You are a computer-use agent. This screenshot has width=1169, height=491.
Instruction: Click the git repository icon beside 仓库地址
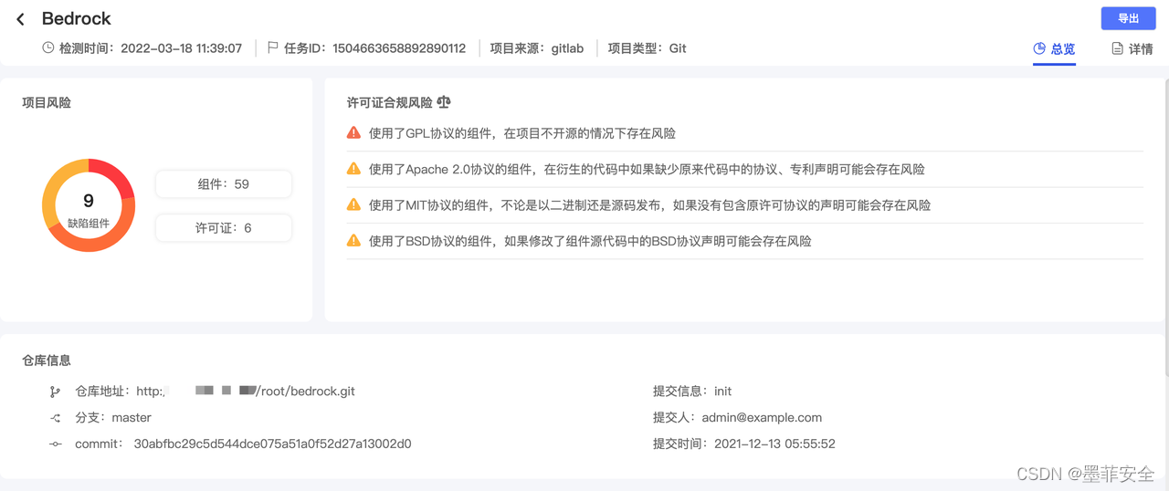[x=55, y=392]
